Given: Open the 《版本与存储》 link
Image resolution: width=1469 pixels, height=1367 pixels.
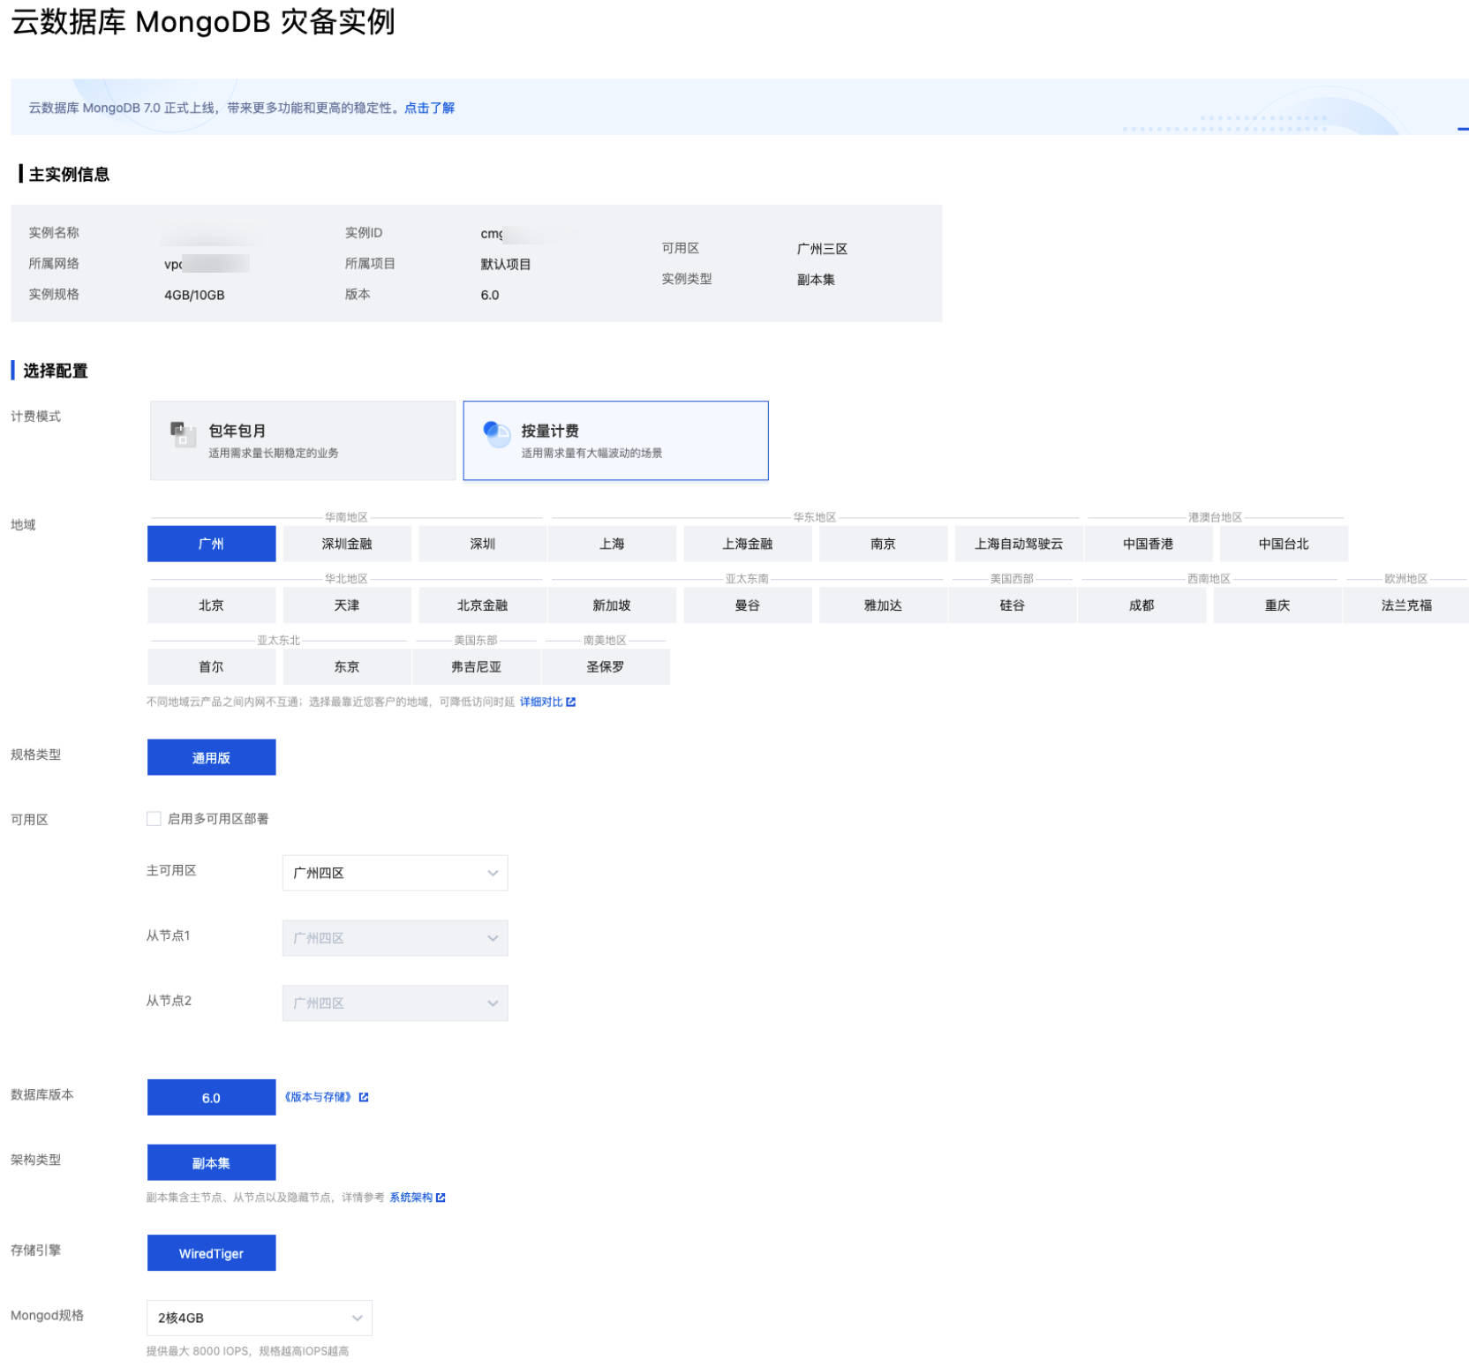Looking at the screenshot, I should [x=318, y=1097].
